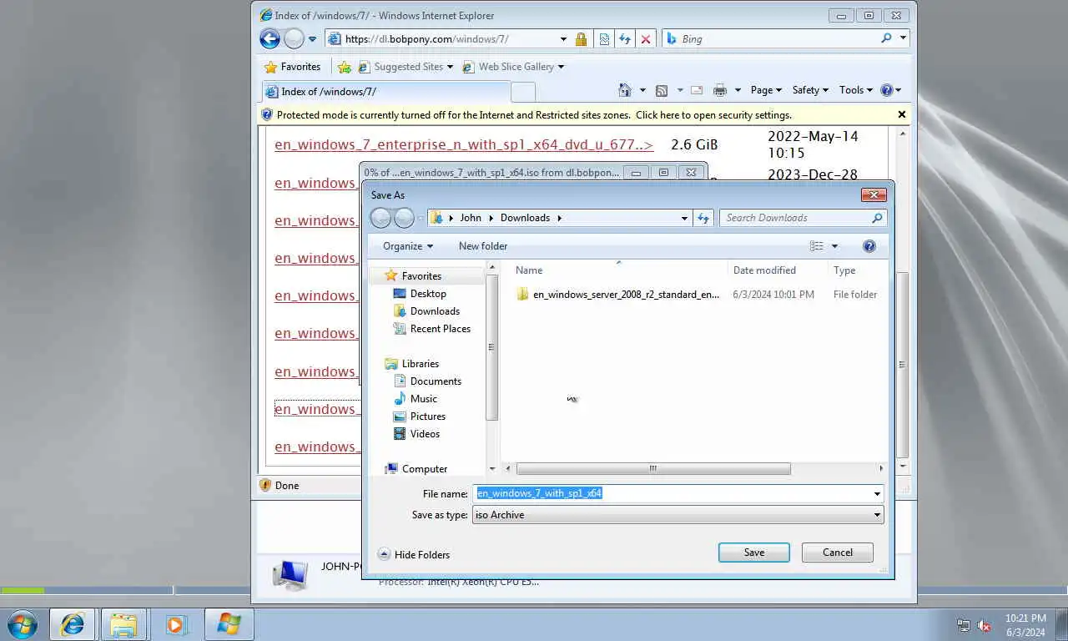Open the view options dropdown arrow
Image resolution: width=1068 pixels, height=641 pixels.
834,246
